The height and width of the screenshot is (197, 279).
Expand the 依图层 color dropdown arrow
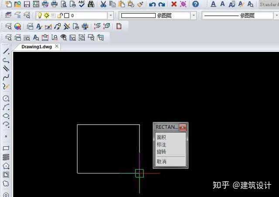pyautogui.click(x=194, y=16)
